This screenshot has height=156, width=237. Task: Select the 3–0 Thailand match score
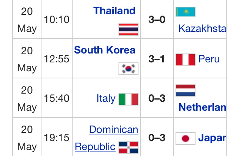pyautogui.click(x=157, y=20)
